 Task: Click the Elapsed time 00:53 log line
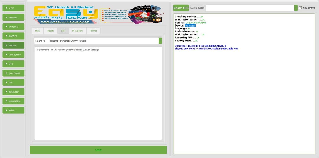206,49
